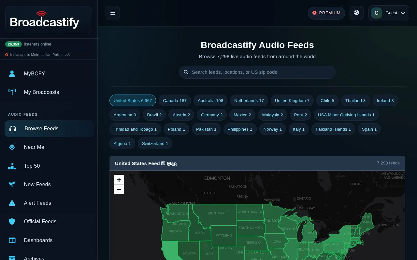Open the Guest account dropdown

(x=389, y=13)
